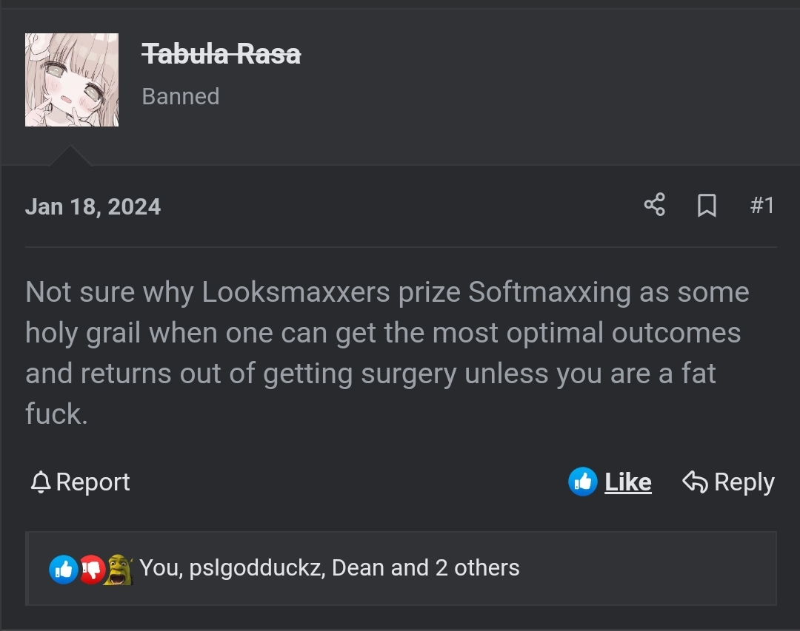Click the reply arrow icon
The image size is (800, 631).
point(693,482)
